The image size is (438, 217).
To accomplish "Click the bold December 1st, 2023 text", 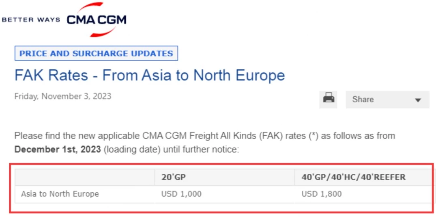I will tap(58, 149).
